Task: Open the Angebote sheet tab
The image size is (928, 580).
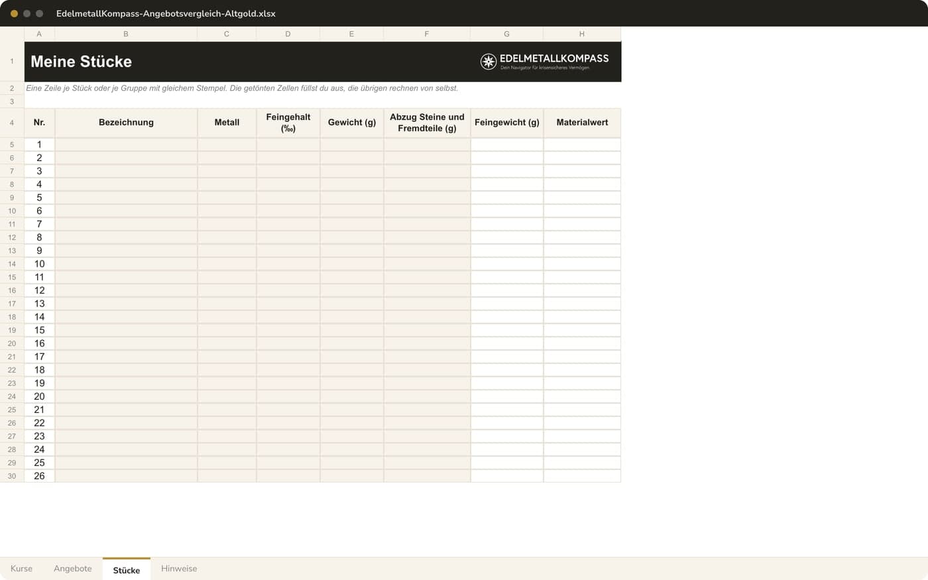Action: pyautogui.click(x=73, y=569)
